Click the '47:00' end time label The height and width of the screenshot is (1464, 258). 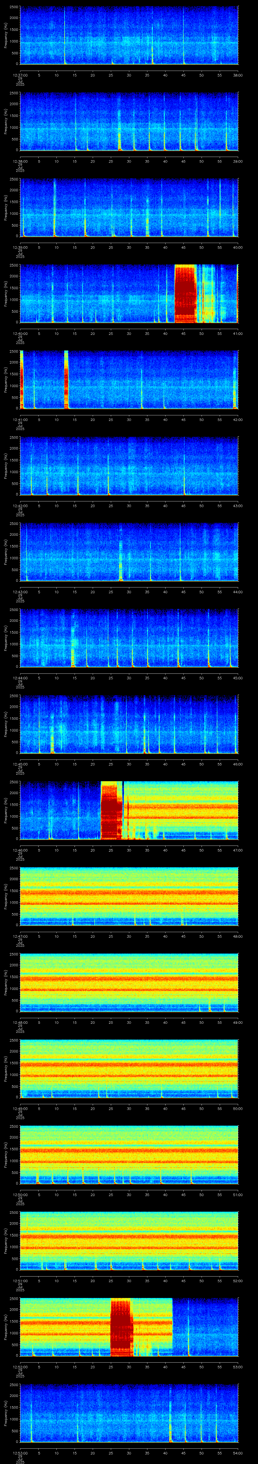(238, 850)
